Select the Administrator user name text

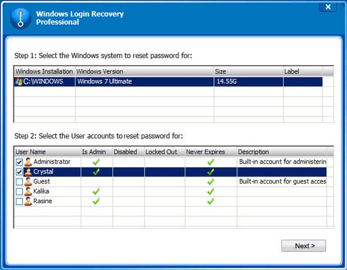pyautogui.click(x=52, y=161)
